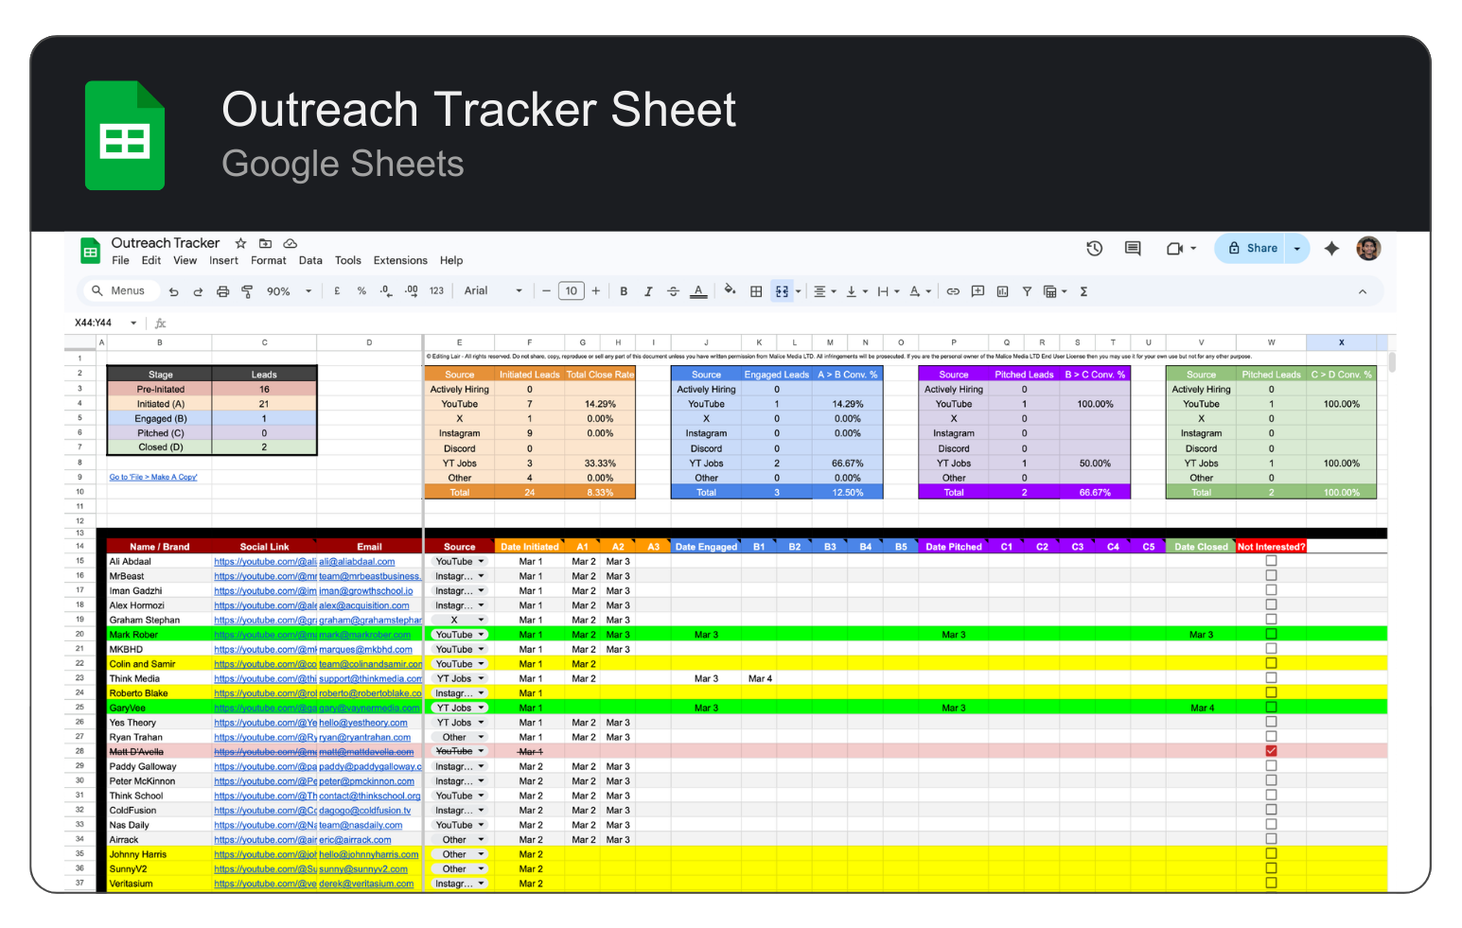This screenshot has height=928, width=1462.
Task: Open MKBHD email address link
Action: tap(365, 650)
